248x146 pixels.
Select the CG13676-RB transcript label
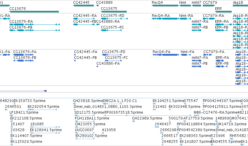[x=21, y=27]
